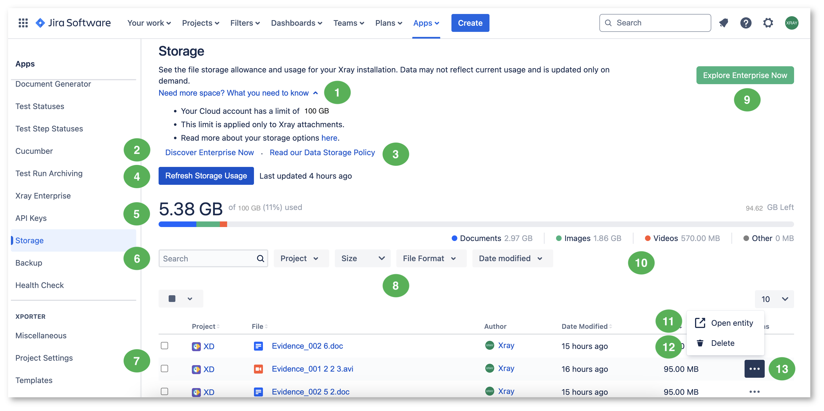Toggle the select-all checkbox above the table

click(x=172, y=299)
